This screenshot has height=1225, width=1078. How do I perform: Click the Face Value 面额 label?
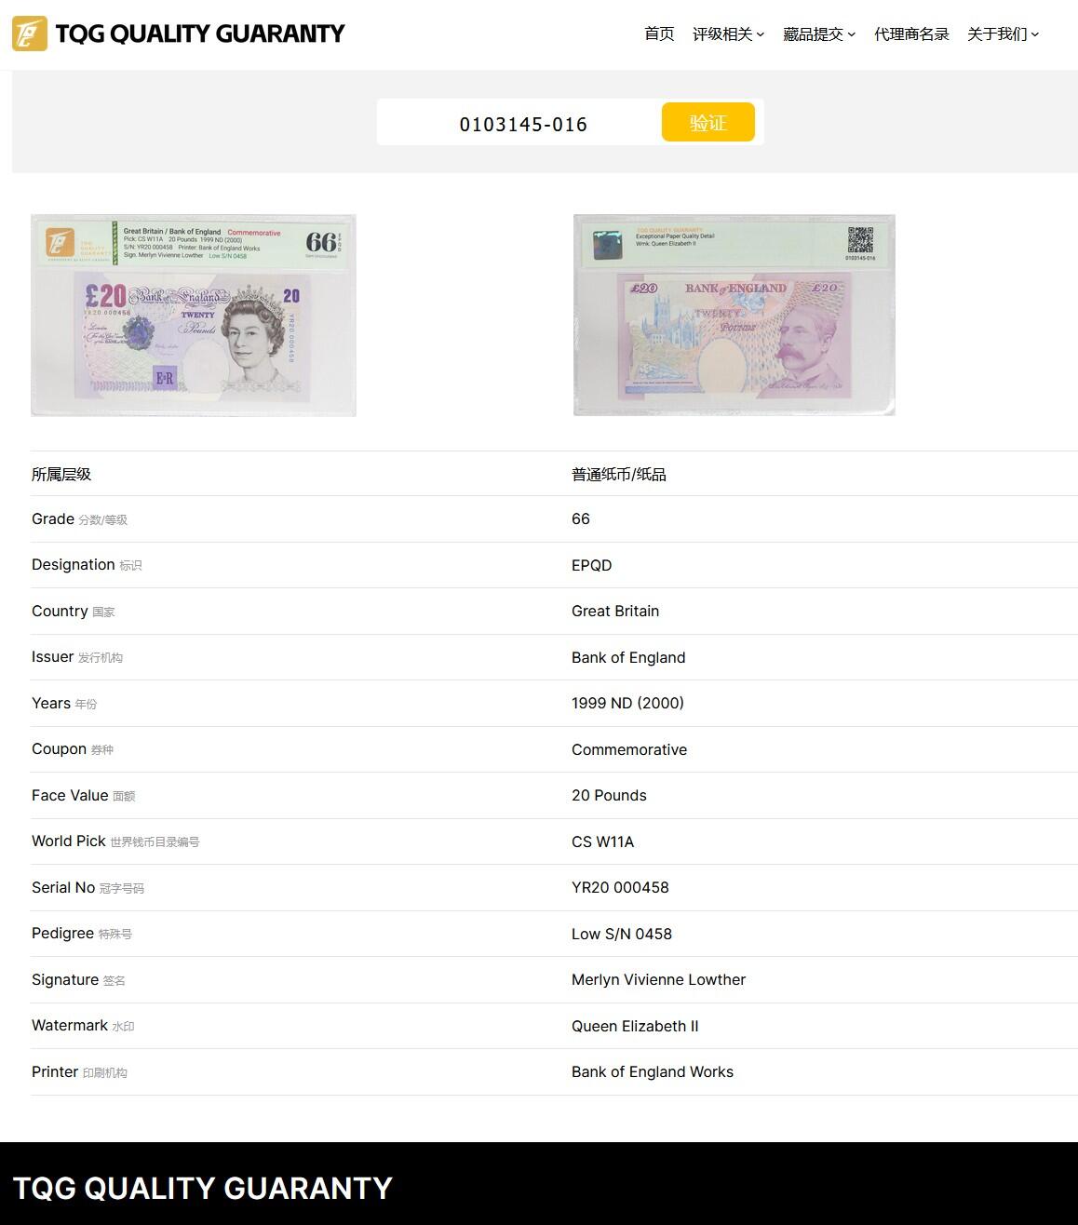pyautogui.click(x=84, y=796)
